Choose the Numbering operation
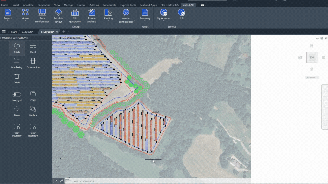The width and height of the screenshot is (328, 184). pyautogui.click(x=17, y=63)
